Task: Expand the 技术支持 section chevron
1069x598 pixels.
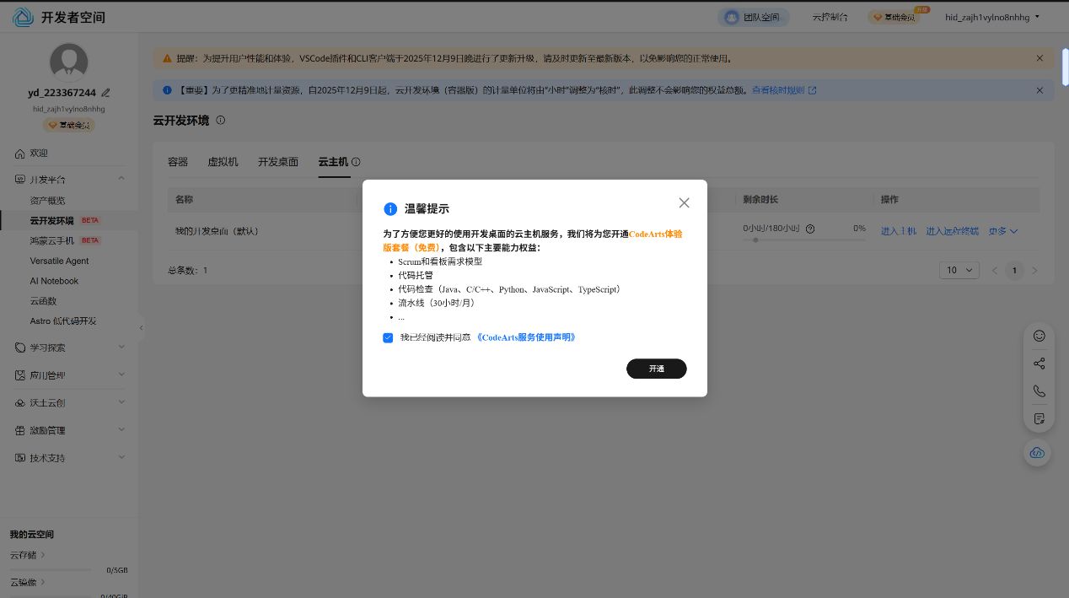Action: coord(121,457)
